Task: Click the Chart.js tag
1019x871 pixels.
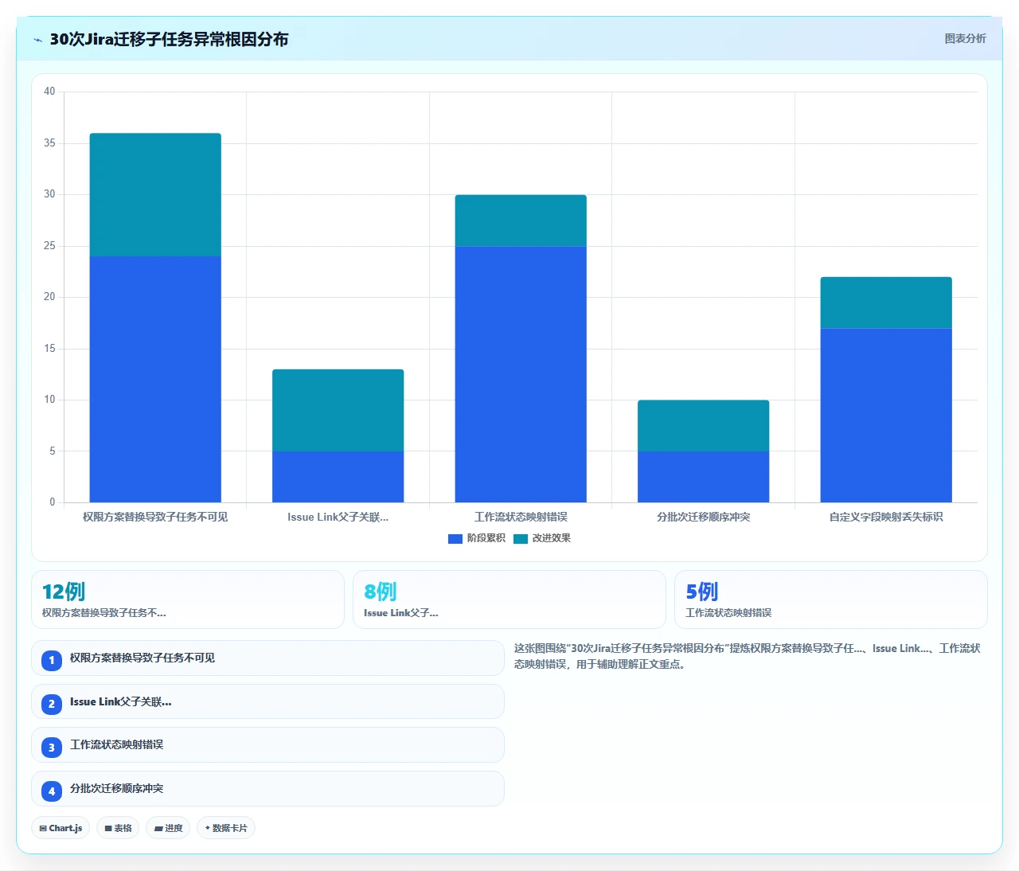Action: [61, 828]
